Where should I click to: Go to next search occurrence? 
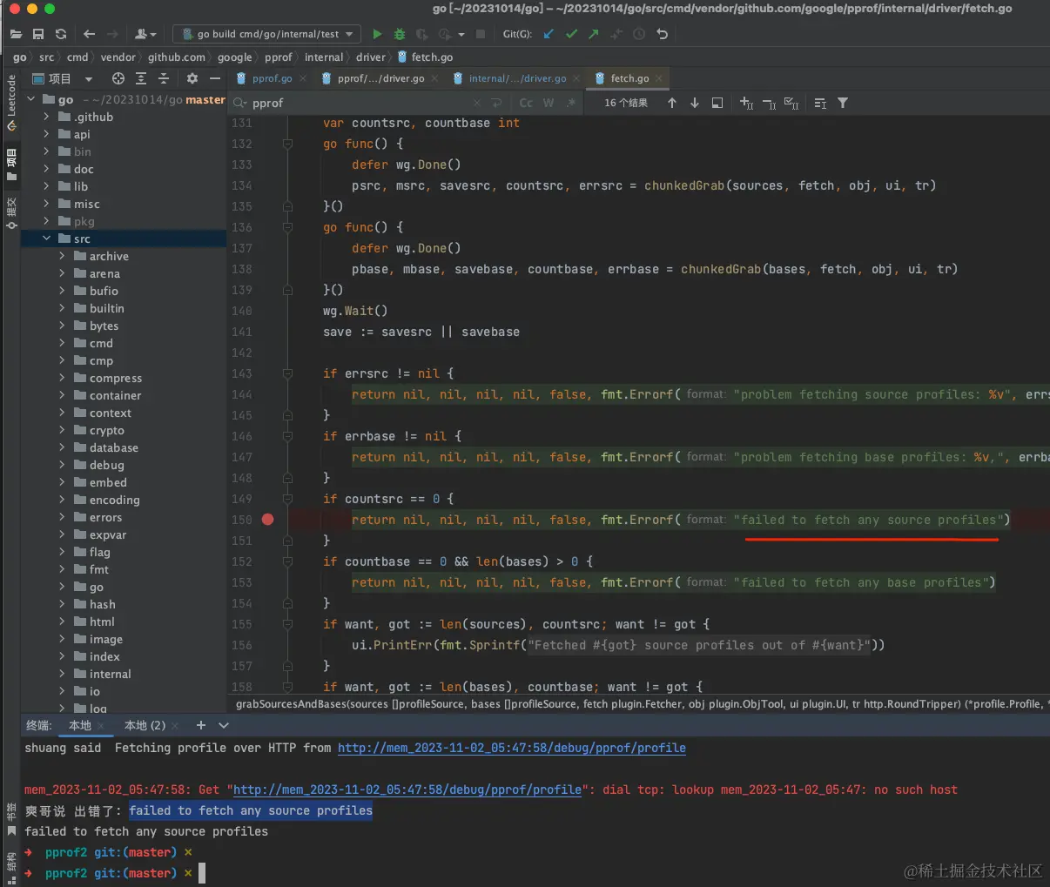[695, 103]
